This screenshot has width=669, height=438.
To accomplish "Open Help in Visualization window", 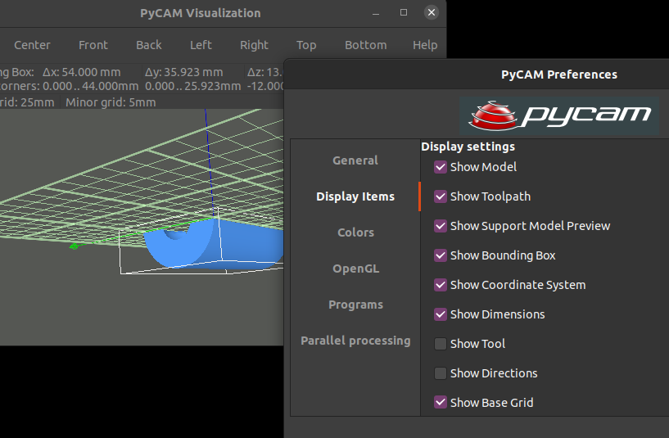I will pos(424,45).
